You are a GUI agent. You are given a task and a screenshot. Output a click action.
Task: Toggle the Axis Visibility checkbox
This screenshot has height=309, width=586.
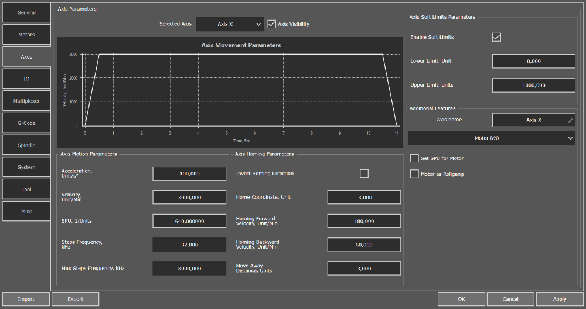272,24
